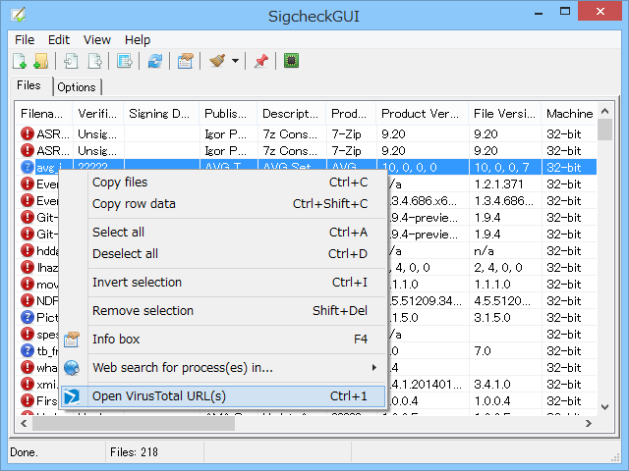The image size is (629, 471).
Task: Select the Files tab
Action: (29, 85)
